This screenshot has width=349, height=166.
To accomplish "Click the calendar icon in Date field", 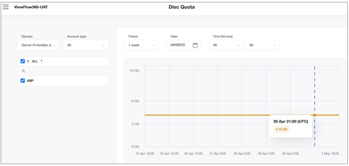I will click(195, 45).
